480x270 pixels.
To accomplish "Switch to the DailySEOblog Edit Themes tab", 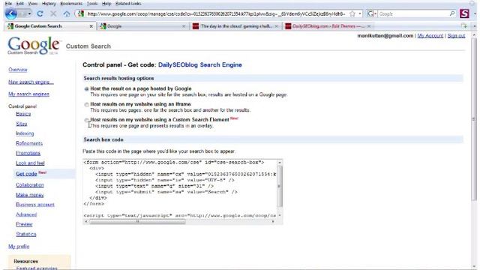I will [328, 26].
